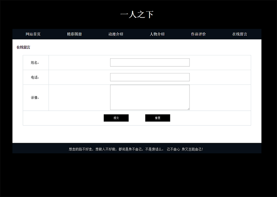Viewport: 277px width, 197px height.
Task: Open the 人物介绍 section
Action: (x=157, y=34)
